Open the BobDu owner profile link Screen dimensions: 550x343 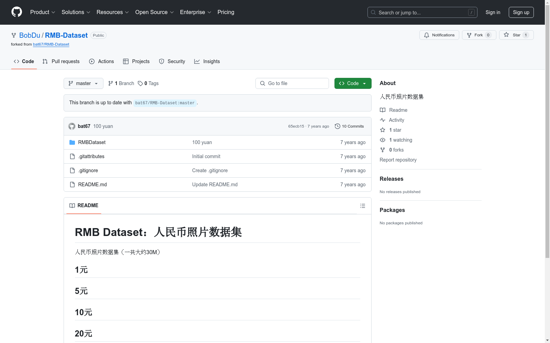pos(30,35)
